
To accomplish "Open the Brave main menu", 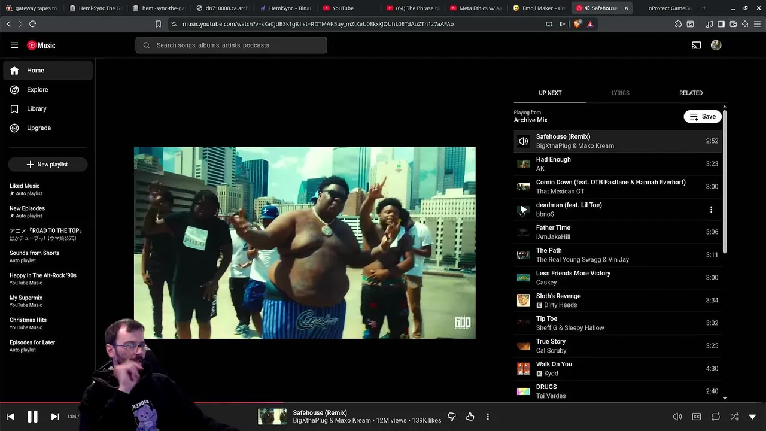I will tap(757, 24).
